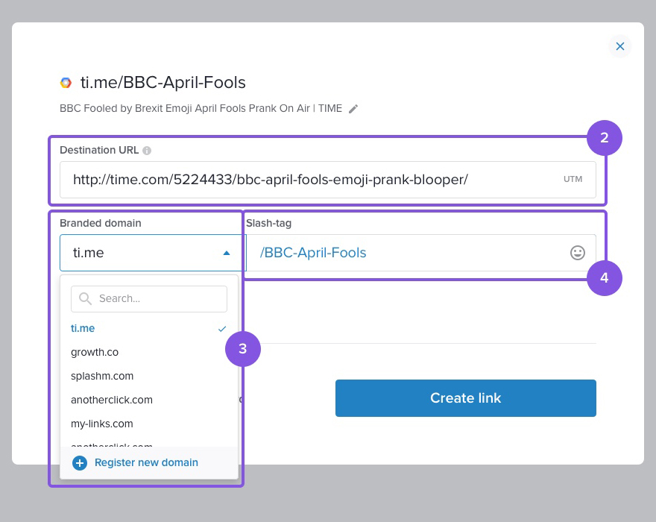Click the favicon beside ti.me/BBC-April-Fools

click(x=66, y=83)
